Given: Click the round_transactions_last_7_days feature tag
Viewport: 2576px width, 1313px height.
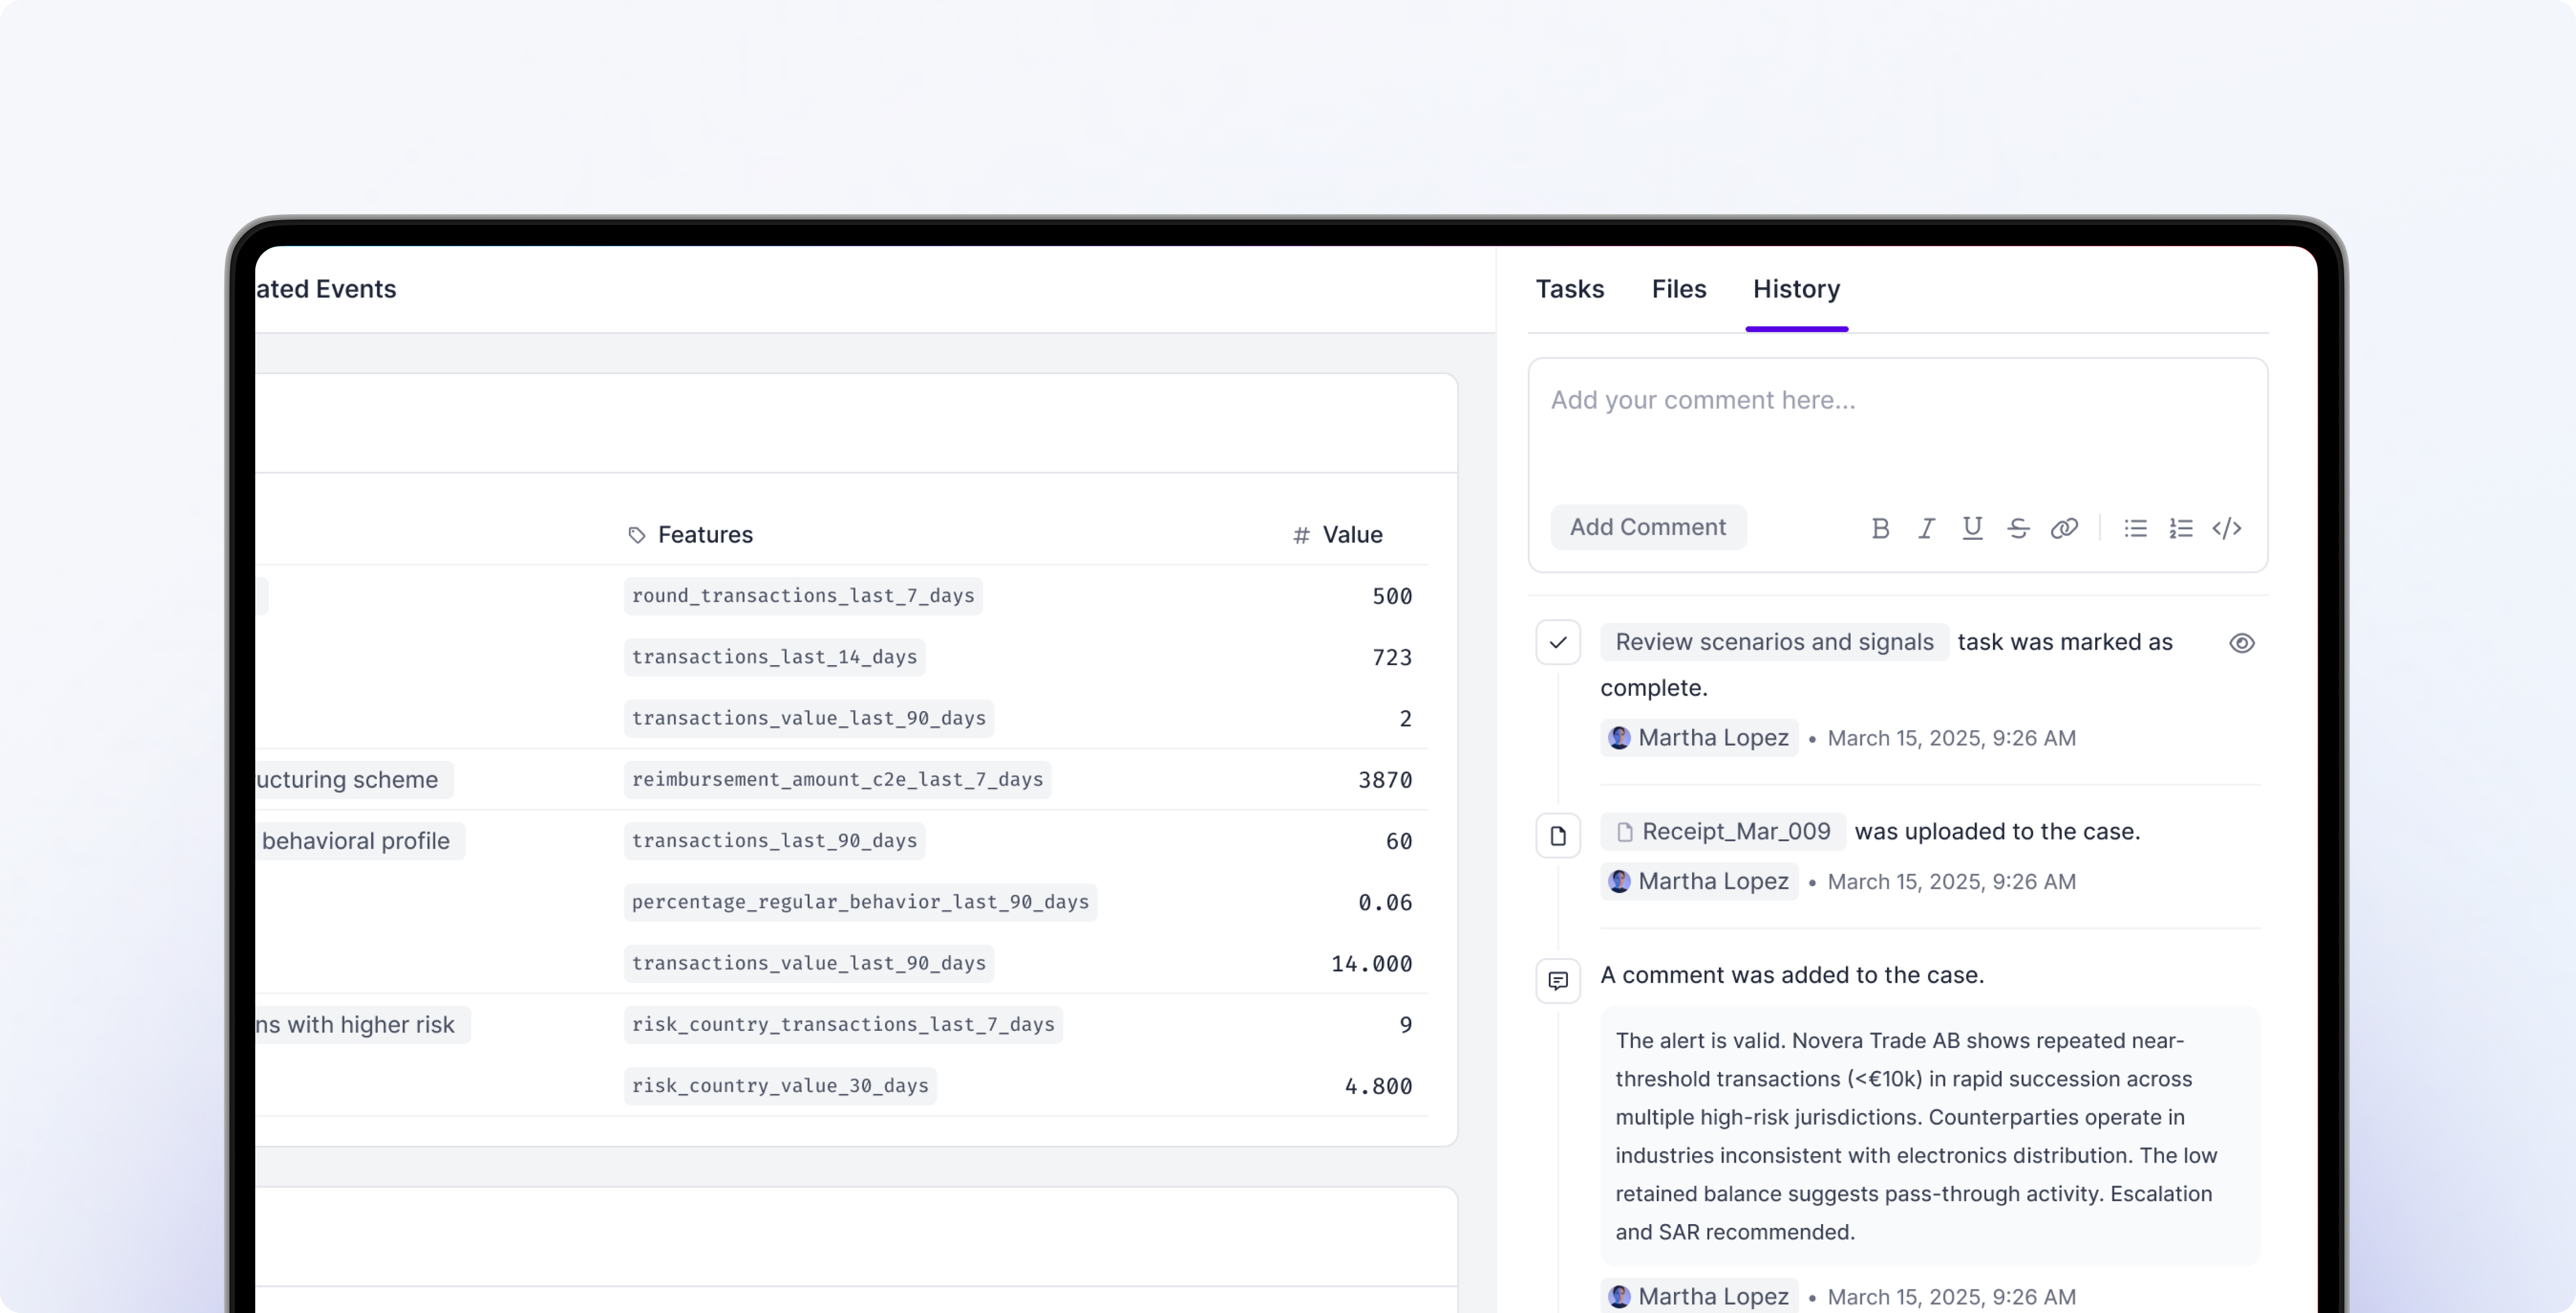Looking at the screenshot, I should click(803, 596).
